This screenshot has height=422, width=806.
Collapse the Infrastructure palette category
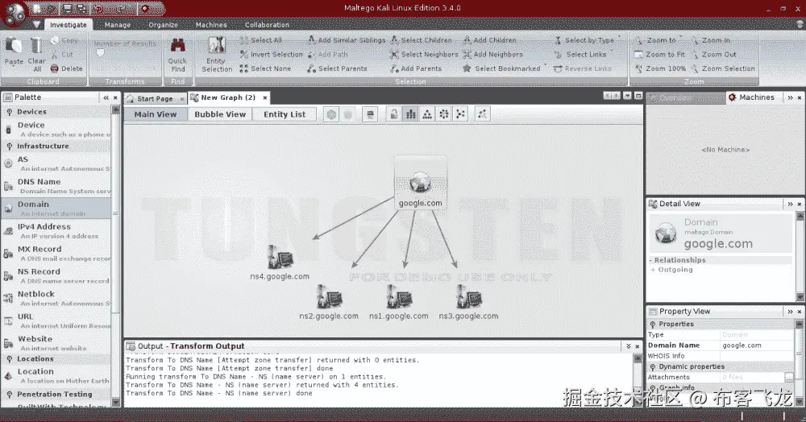pyautogui.click(x=9, y=147)
